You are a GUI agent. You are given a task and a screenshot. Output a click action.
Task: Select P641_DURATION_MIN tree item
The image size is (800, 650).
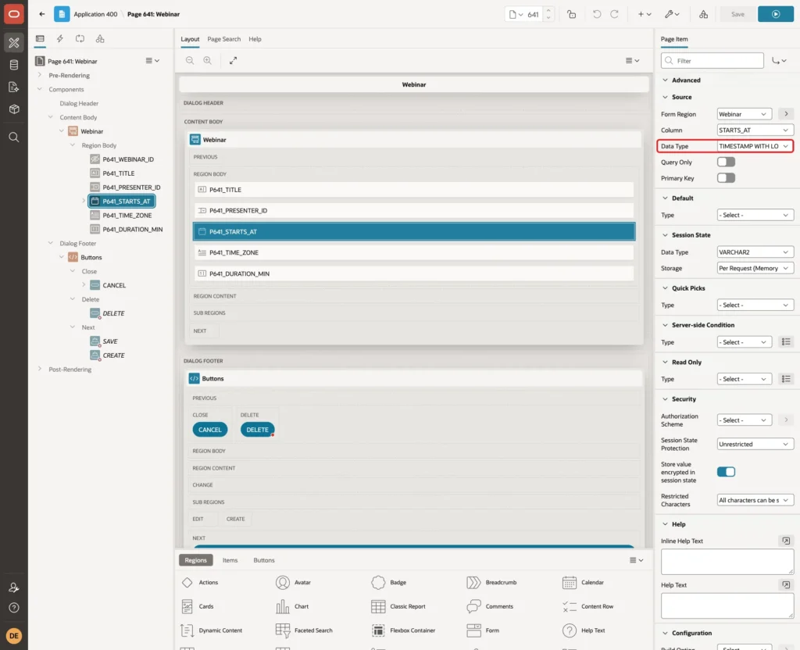(132, 230)
